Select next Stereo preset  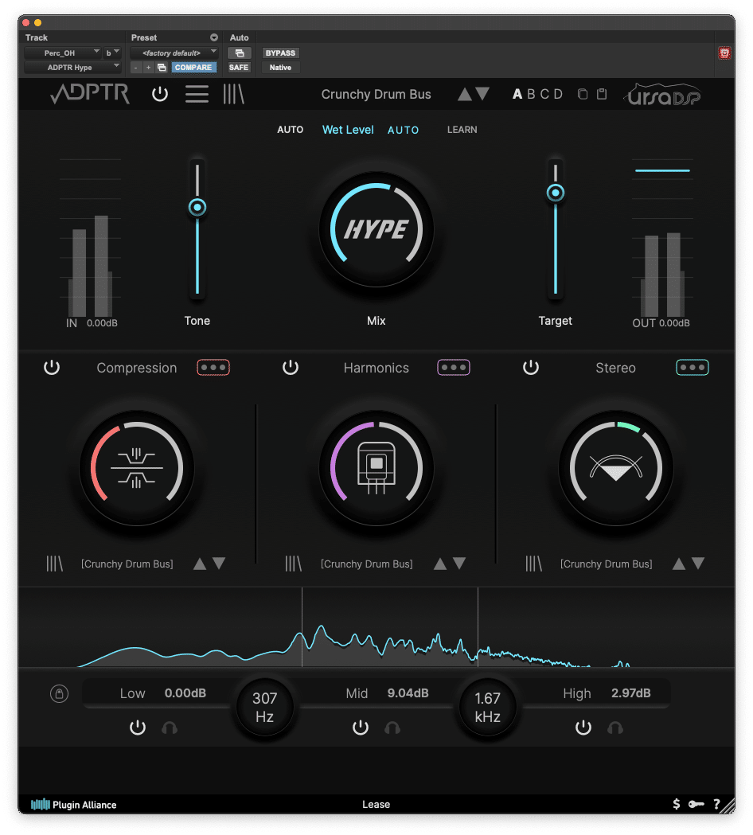pyautogui.click(x=698, y=564)
